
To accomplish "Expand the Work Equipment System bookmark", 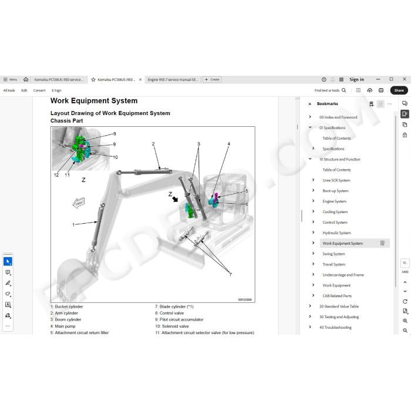I will point(313,242).
